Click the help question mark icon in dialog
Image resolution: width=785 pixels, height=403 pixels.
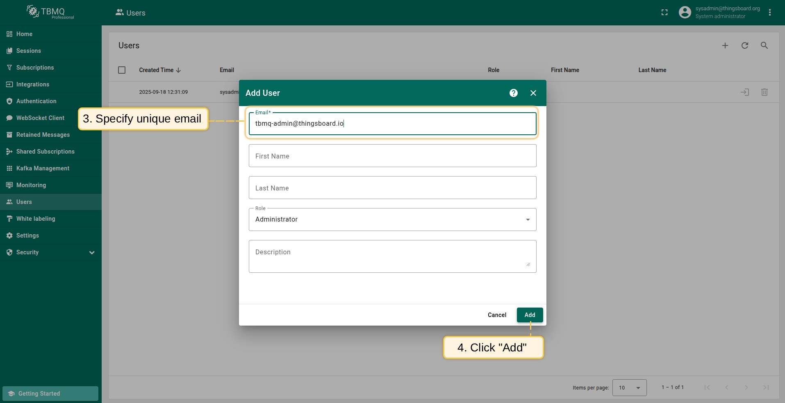click(x=513, y=93)
